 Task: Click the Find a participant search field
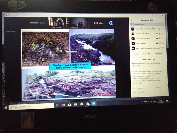[x=147, y=24]
